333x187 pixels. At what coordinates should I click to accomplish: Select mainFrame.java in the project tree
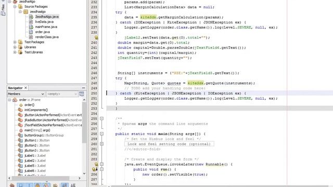pos(46,27)
